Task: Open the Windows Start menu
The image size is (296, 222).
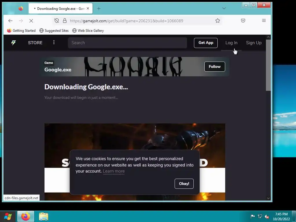Action: pos(8,216)
